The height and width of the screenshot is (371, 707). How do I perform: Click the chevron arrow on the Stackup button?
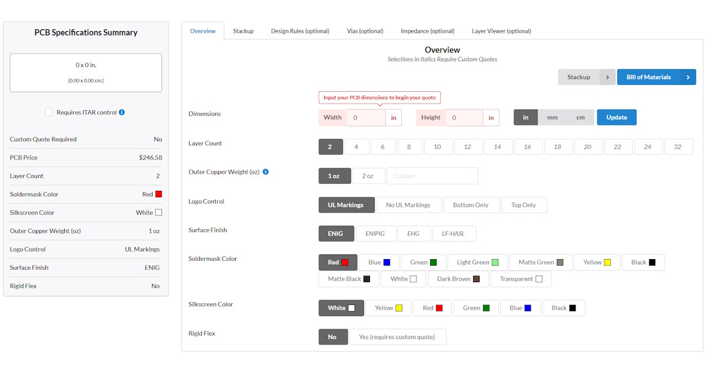(x=608, y=77)
